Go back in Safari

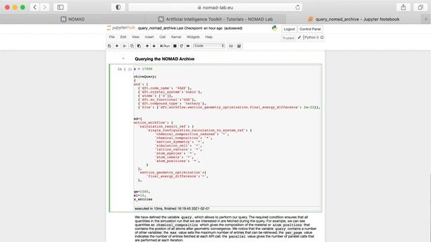34,7
